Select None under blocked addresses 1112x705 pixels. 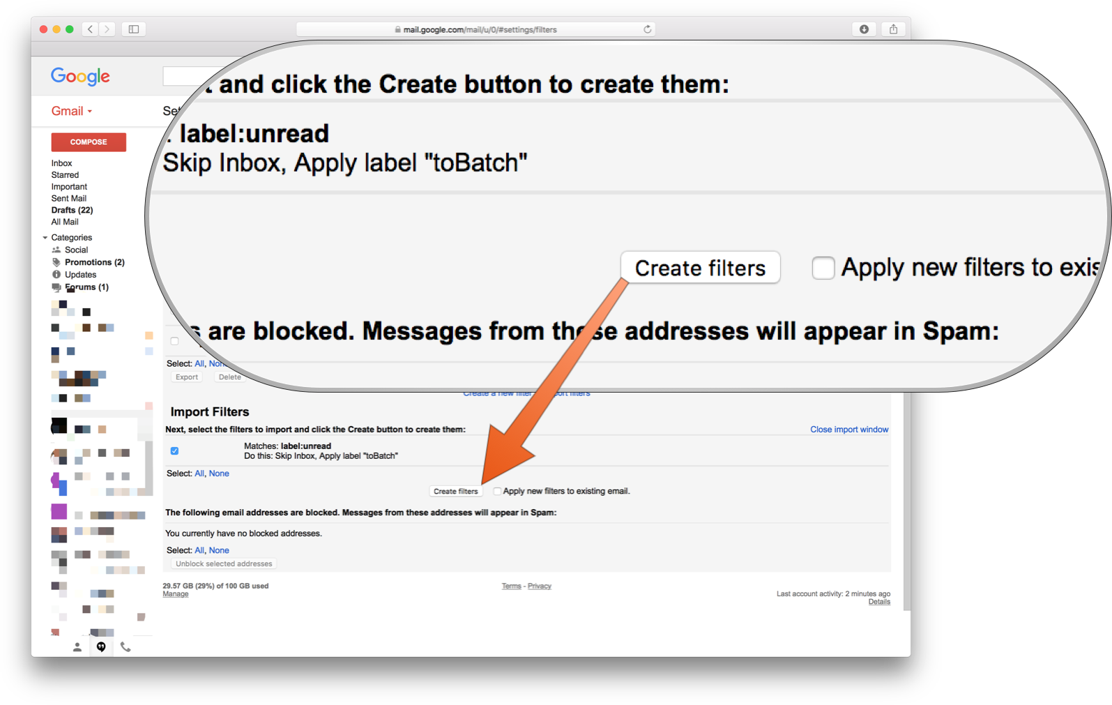219,550
